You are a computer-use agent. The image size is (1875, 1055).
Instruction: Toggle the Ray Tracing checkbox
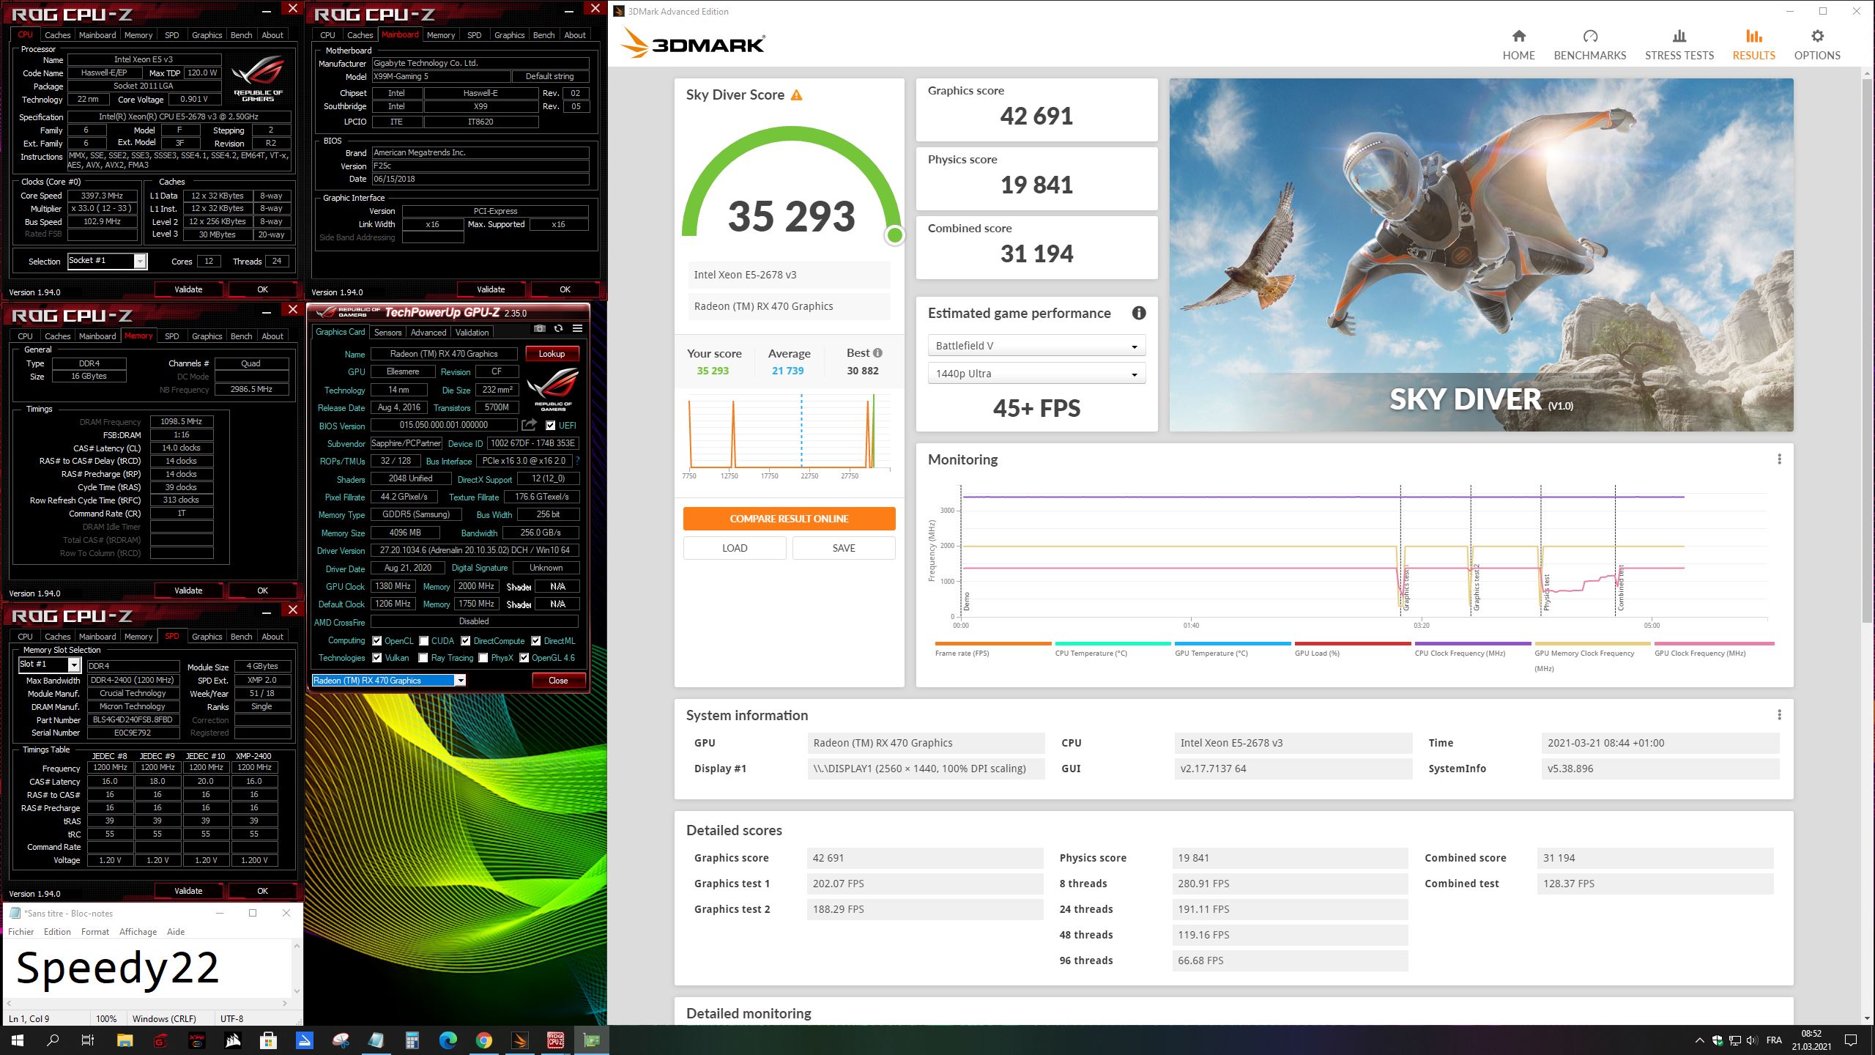coord(423,658)
